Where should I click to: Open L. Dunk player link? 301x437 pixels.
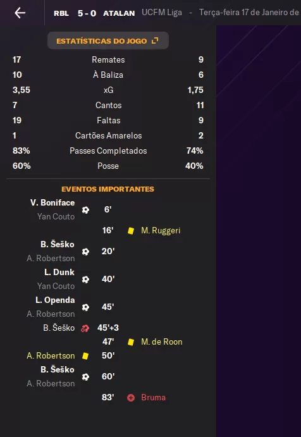pos(59,273)
